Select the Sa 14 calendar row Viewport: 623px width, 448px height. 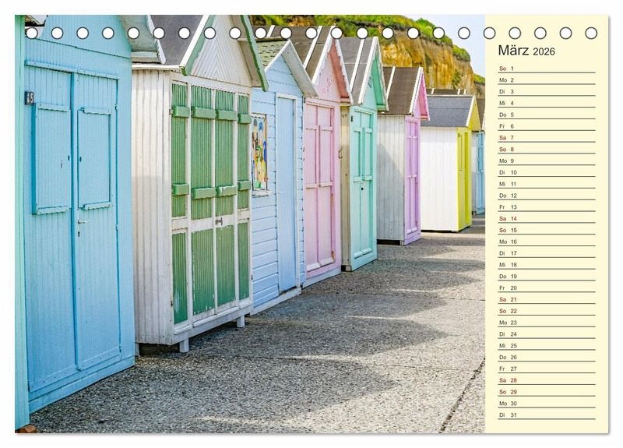[547, 218]
